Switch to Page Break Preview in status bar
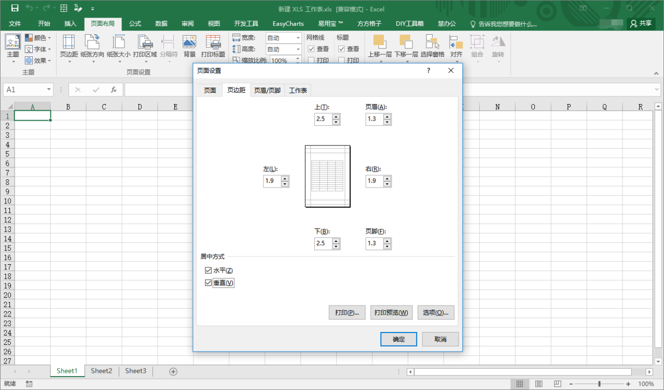Screen dimensions: 664x390 (x=559, y=384)
